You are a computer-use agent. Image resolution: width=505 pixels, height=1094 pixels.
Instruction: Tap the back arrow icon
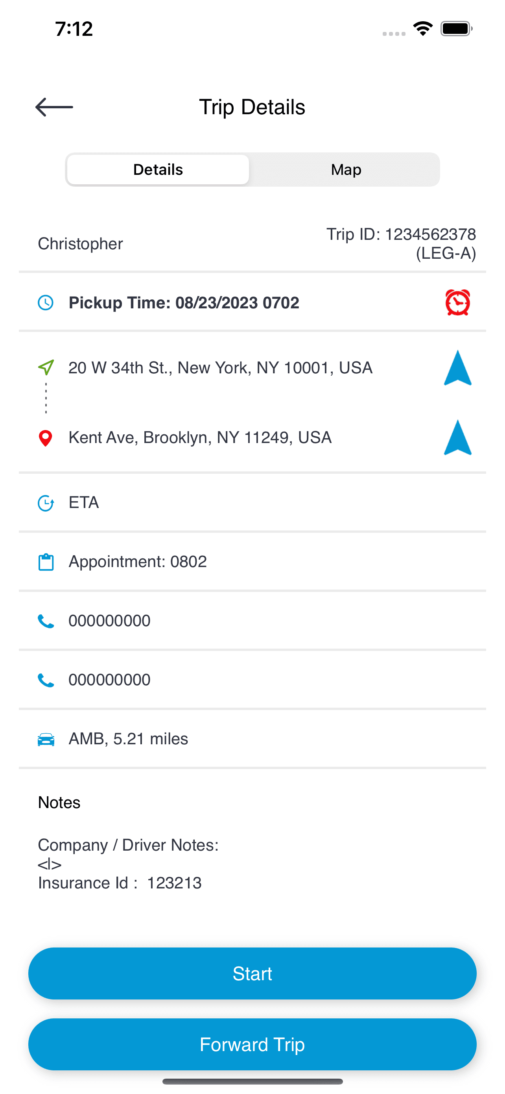click(x=54, y=107)
